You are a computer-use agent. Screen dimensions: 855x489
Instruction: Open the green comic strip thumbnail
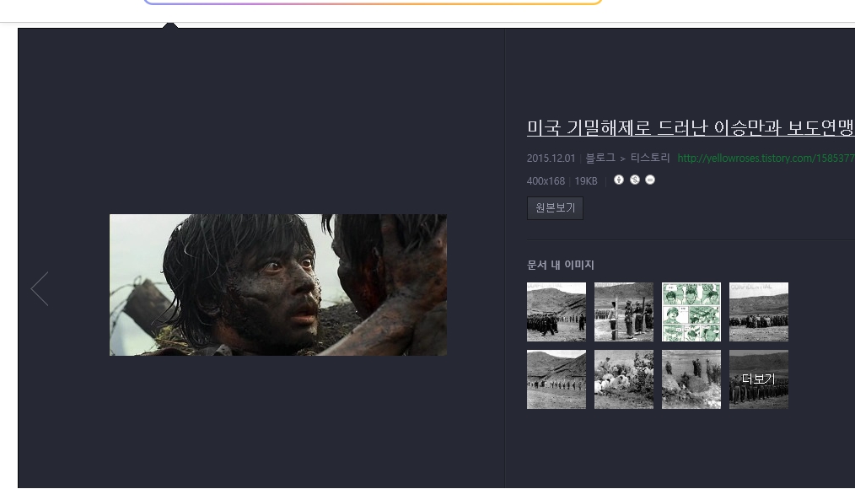691,312
